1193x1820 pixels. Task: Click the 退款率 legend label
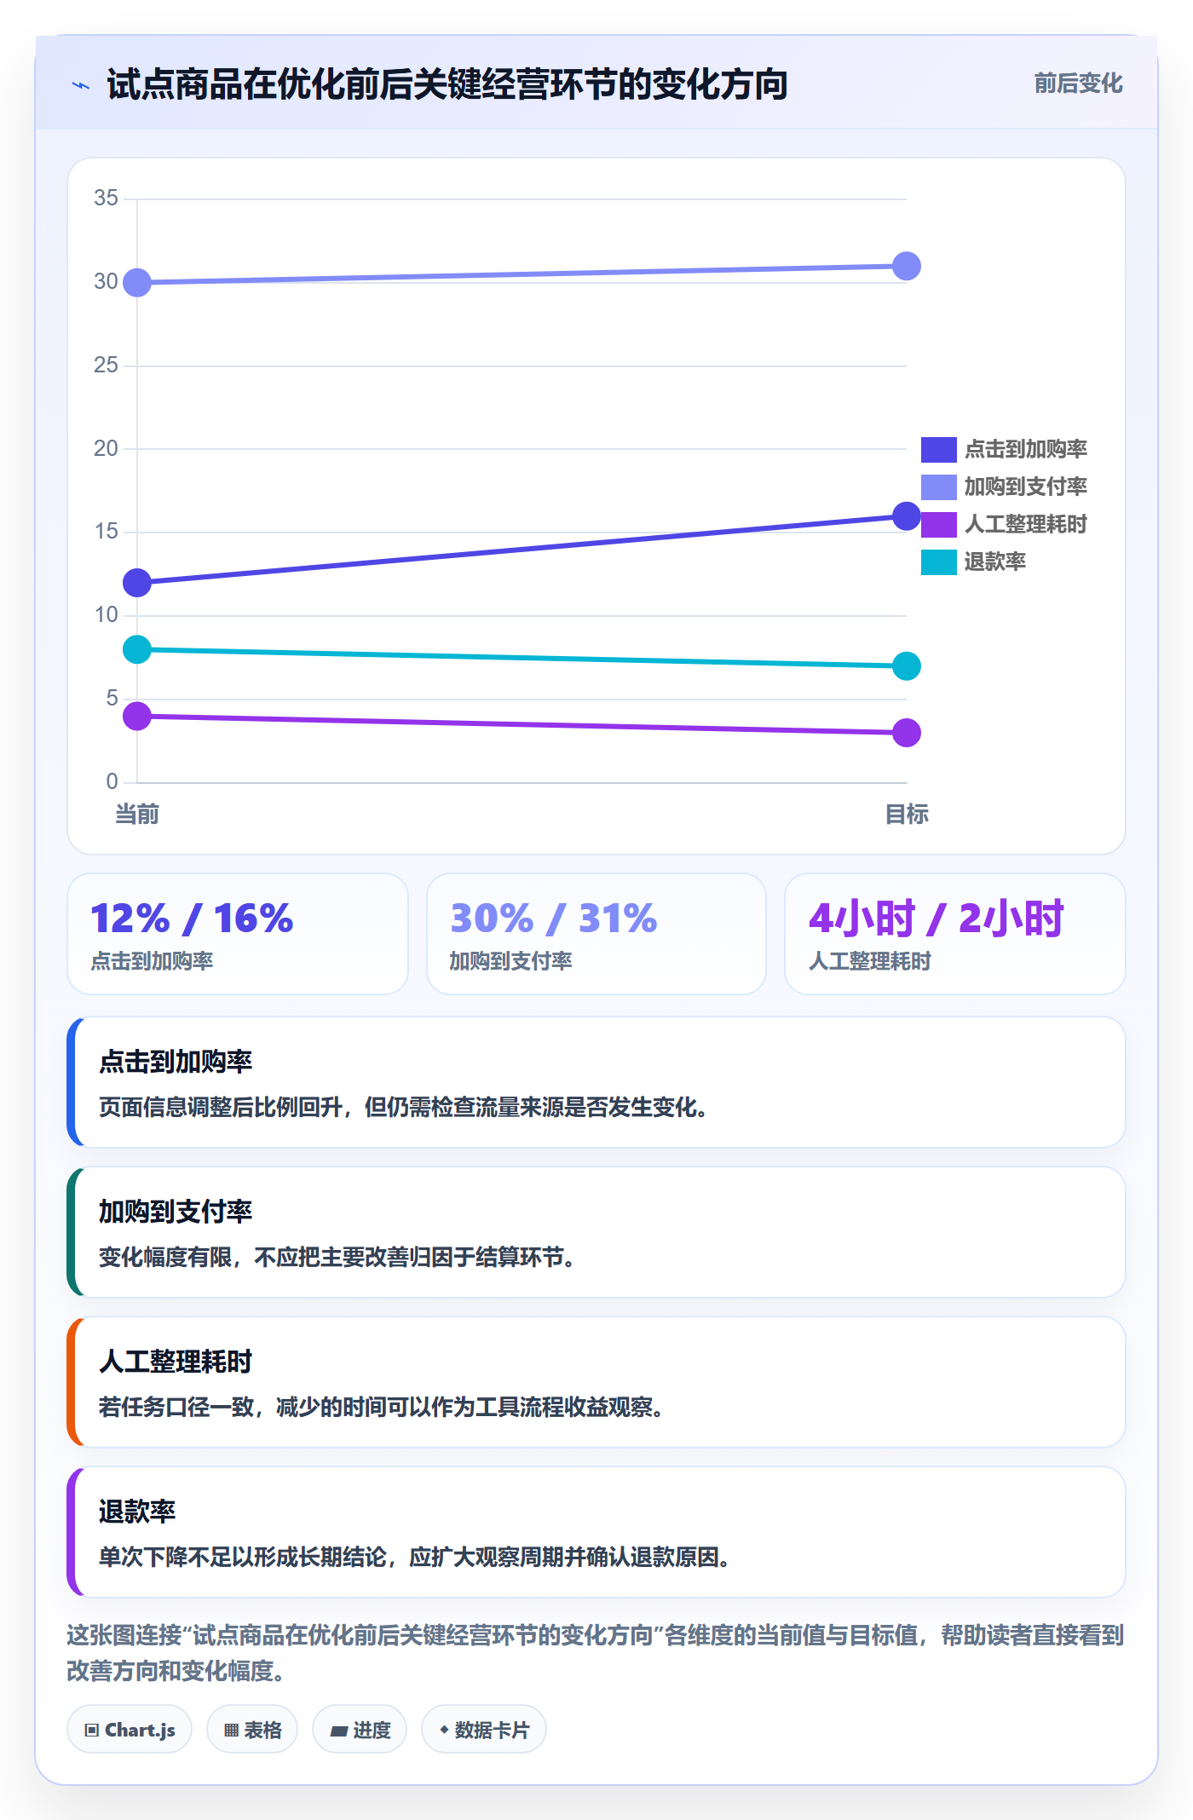pyautogui.click(x=994, y=562)
